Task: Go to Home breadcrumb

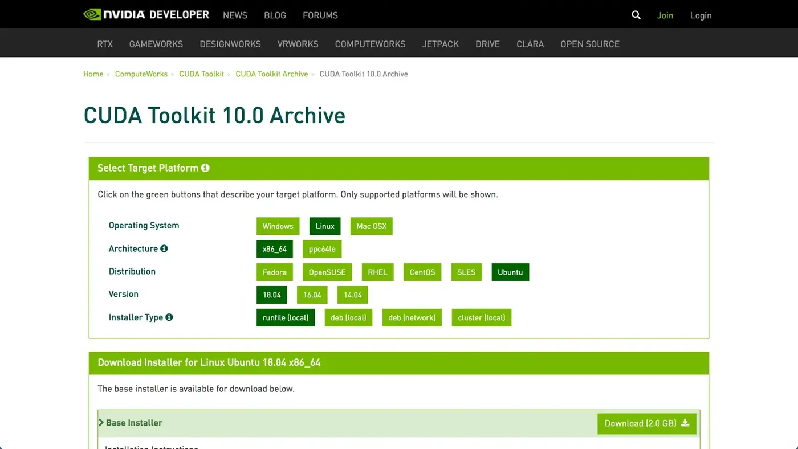Action: [x=93, y=74]
